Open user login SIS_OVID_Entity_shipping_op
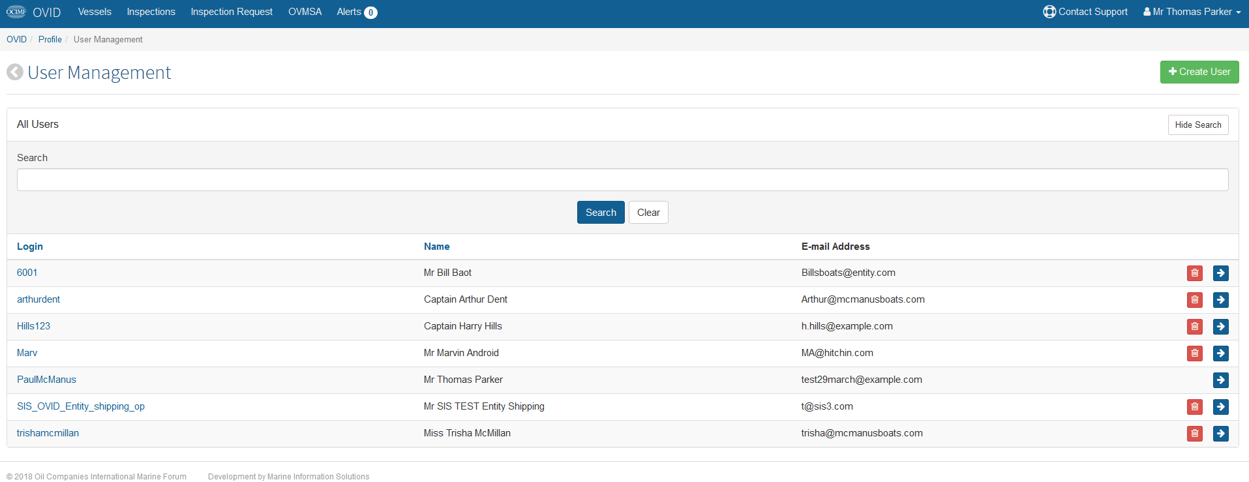The image size is (1249, 482). 81,406
